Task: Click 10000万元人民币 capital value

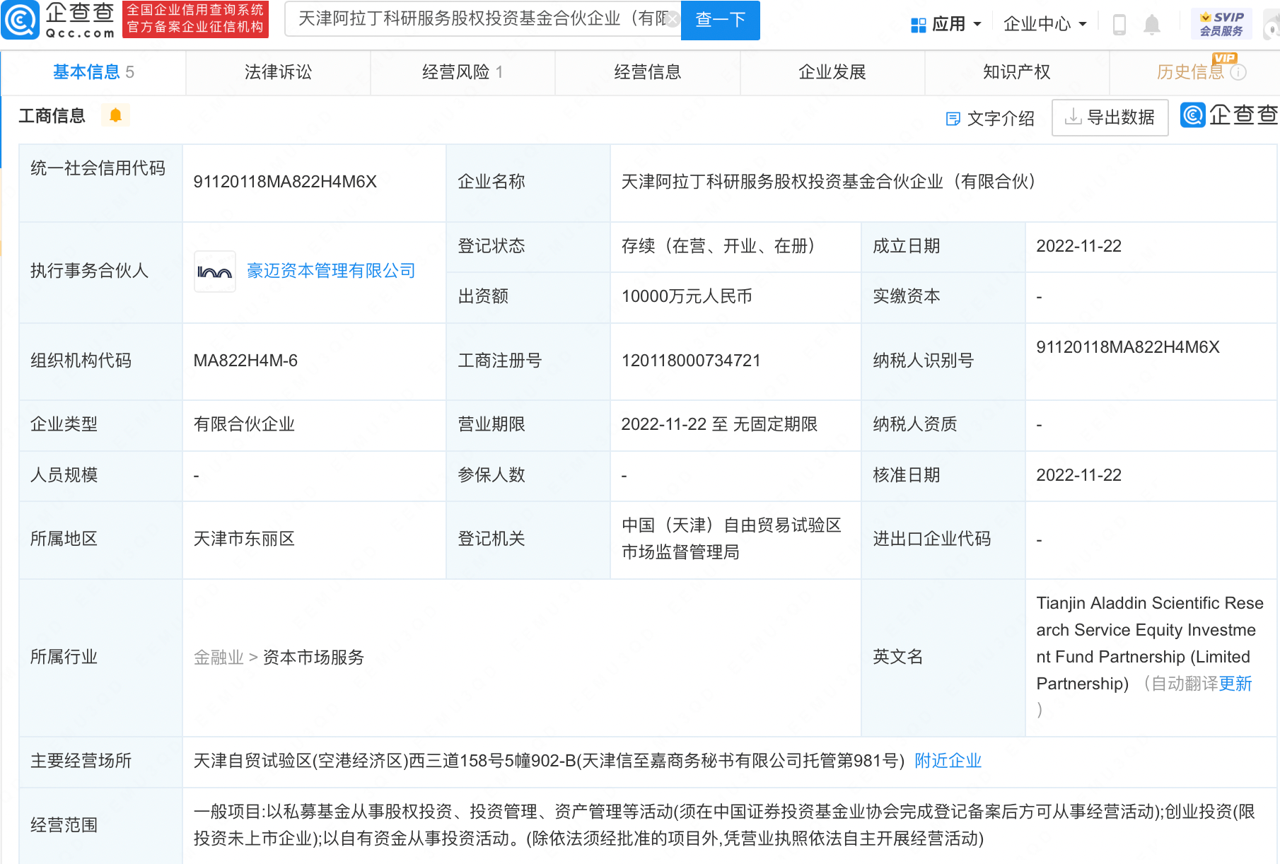Action: pyautogui.click(x=687, y=296)
